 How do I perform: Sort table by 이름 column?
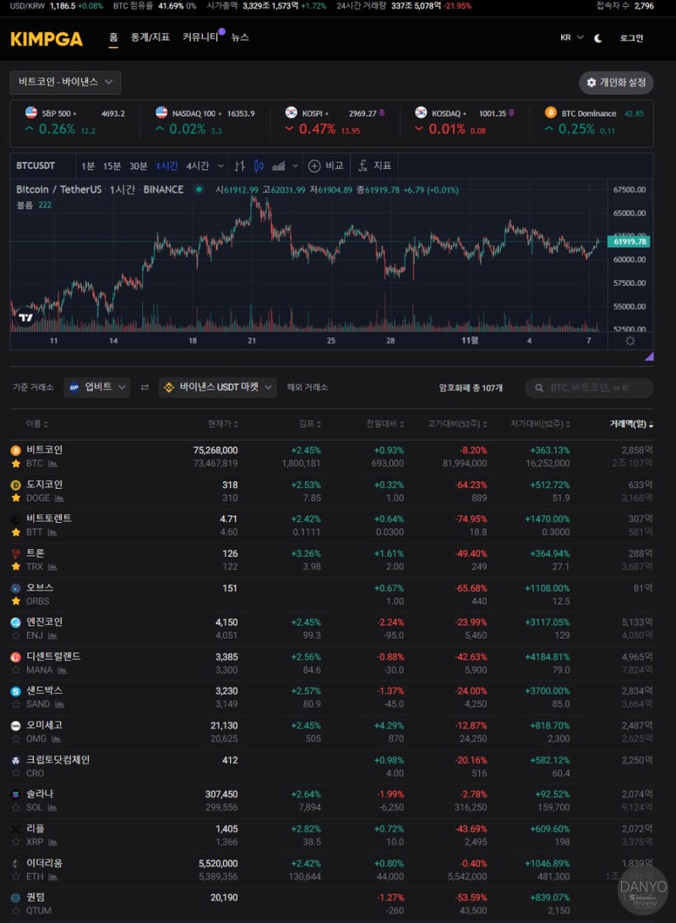click(37, 424)
